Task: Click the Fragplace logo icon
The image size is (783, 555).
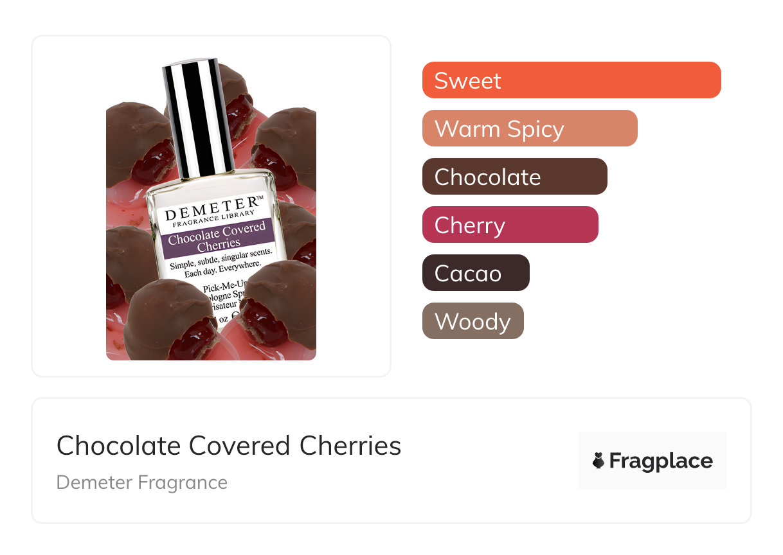Action: pos(598,461)
